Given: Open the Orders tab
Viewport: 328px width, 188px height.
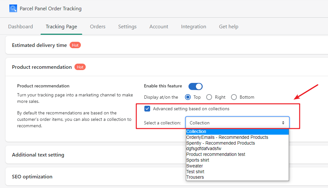Looking at the screenshot, I should 98,26.
